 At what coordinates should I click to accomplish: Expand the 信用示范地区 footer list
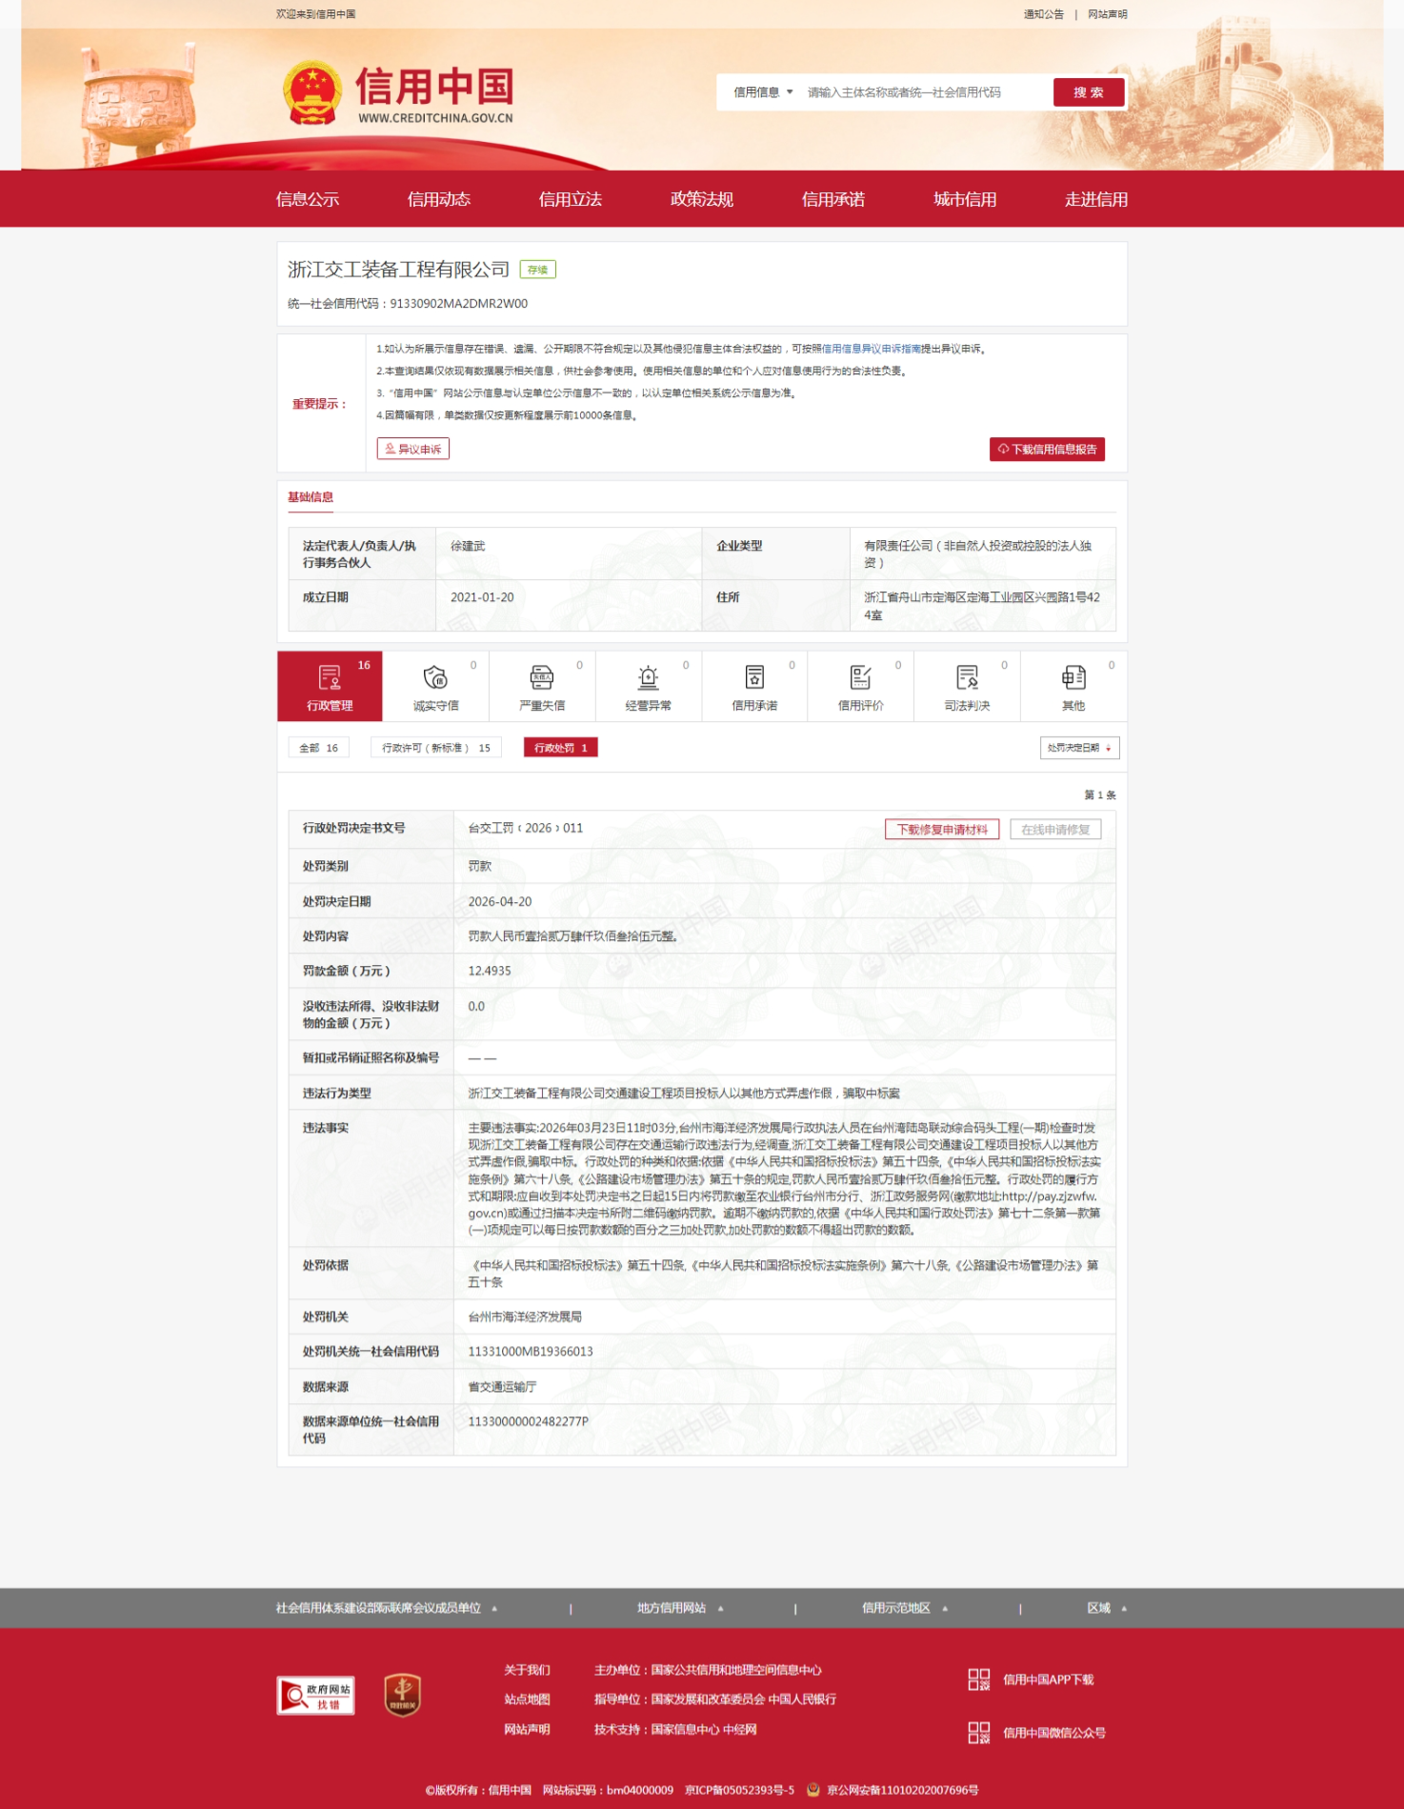click(x=905, y=1608)
